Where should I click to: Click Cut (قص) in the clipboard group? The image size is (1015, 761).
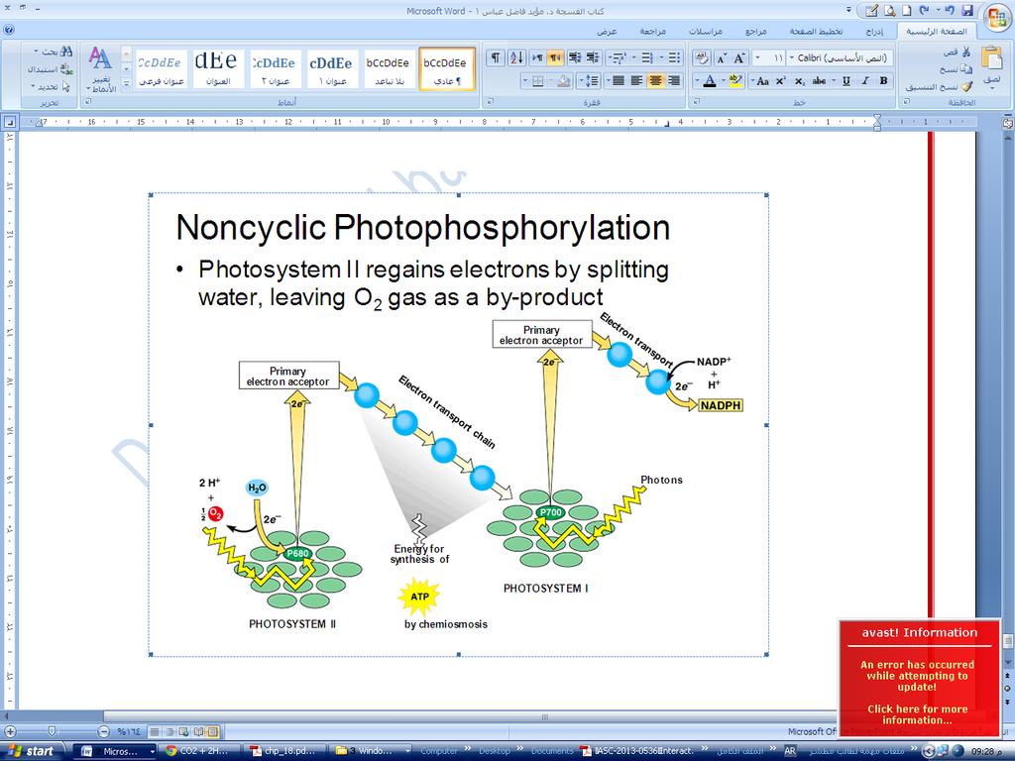958,52
